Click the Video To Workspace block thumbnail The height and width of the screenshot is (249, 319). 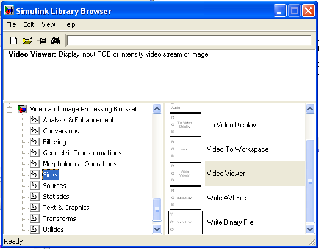185,149
